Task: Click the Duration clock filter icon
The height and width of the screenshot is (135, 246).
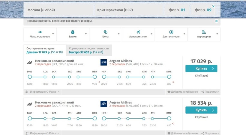Action: [171, 32]
